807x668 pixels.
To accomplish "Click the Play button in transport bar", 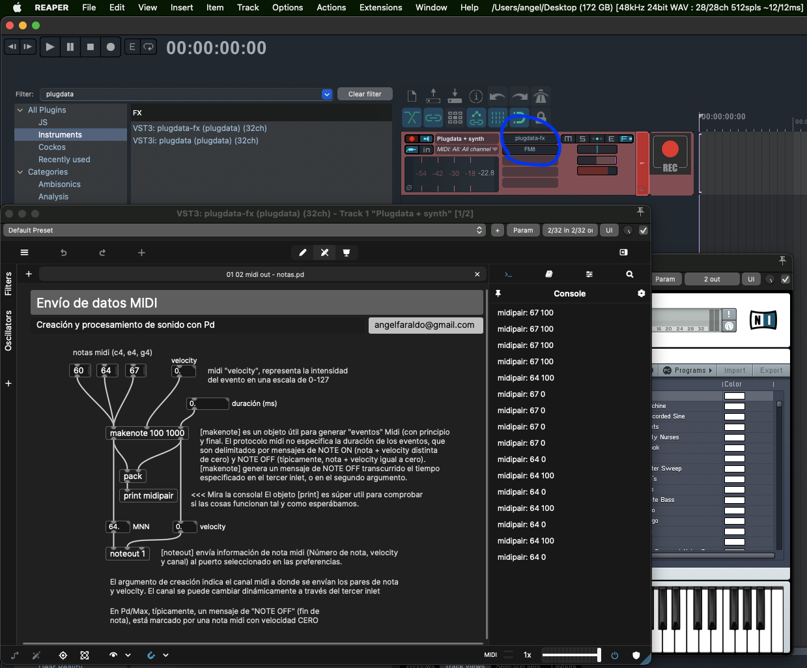I will (x=50, y=47).
